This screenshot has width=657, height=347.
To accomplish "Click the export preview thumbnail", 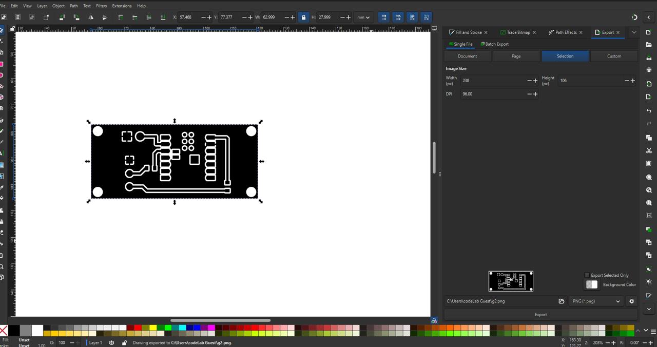I will 511,281.
